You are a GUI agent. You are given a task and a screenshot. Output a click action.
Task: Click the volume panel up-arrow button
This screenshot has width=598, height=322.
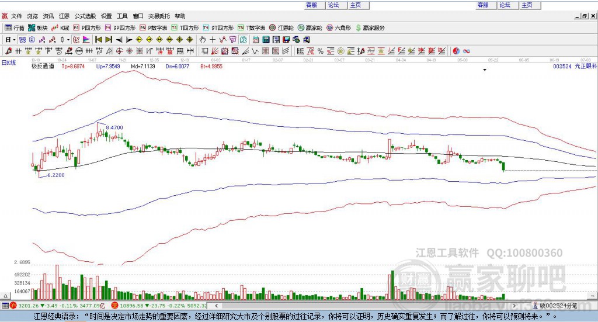point(5,296)
